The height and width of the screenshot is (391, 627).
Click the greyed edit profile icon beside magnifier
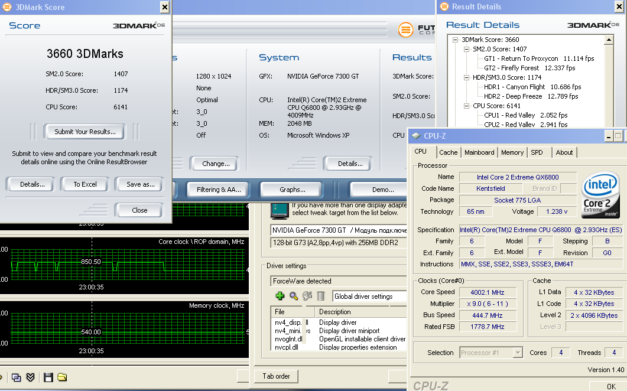(x=307, y=296)
